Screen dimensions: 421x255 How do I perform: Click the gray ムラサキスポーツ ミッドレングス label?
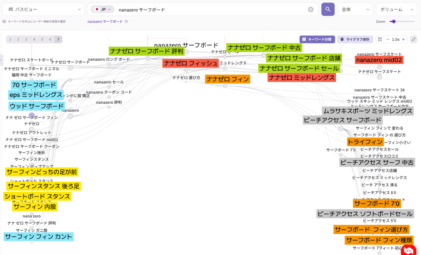368,111
